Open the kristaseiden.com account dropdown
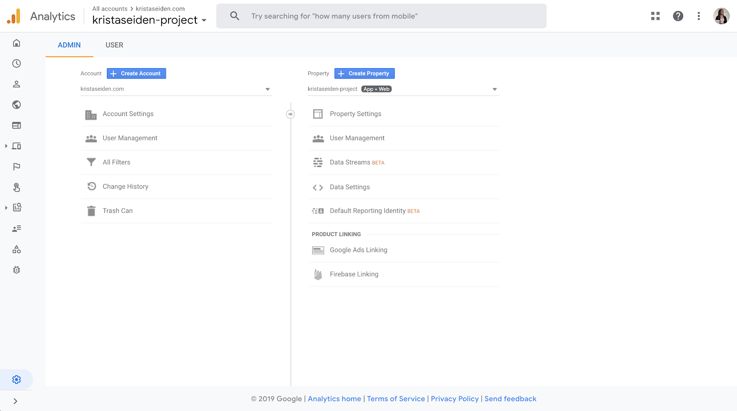The width and height of the screenshot is (737, 411). [x=176, y=89]
